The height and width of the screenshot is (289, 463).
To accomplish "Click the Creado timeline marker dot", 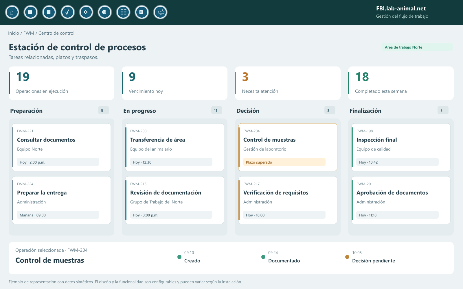I will [x=179, y=257].
